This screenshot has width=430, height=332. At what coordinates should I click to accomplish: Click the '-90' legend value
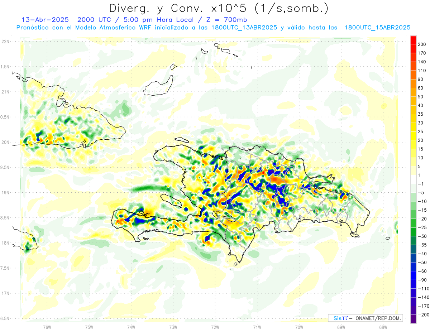[x=422, y=280]
